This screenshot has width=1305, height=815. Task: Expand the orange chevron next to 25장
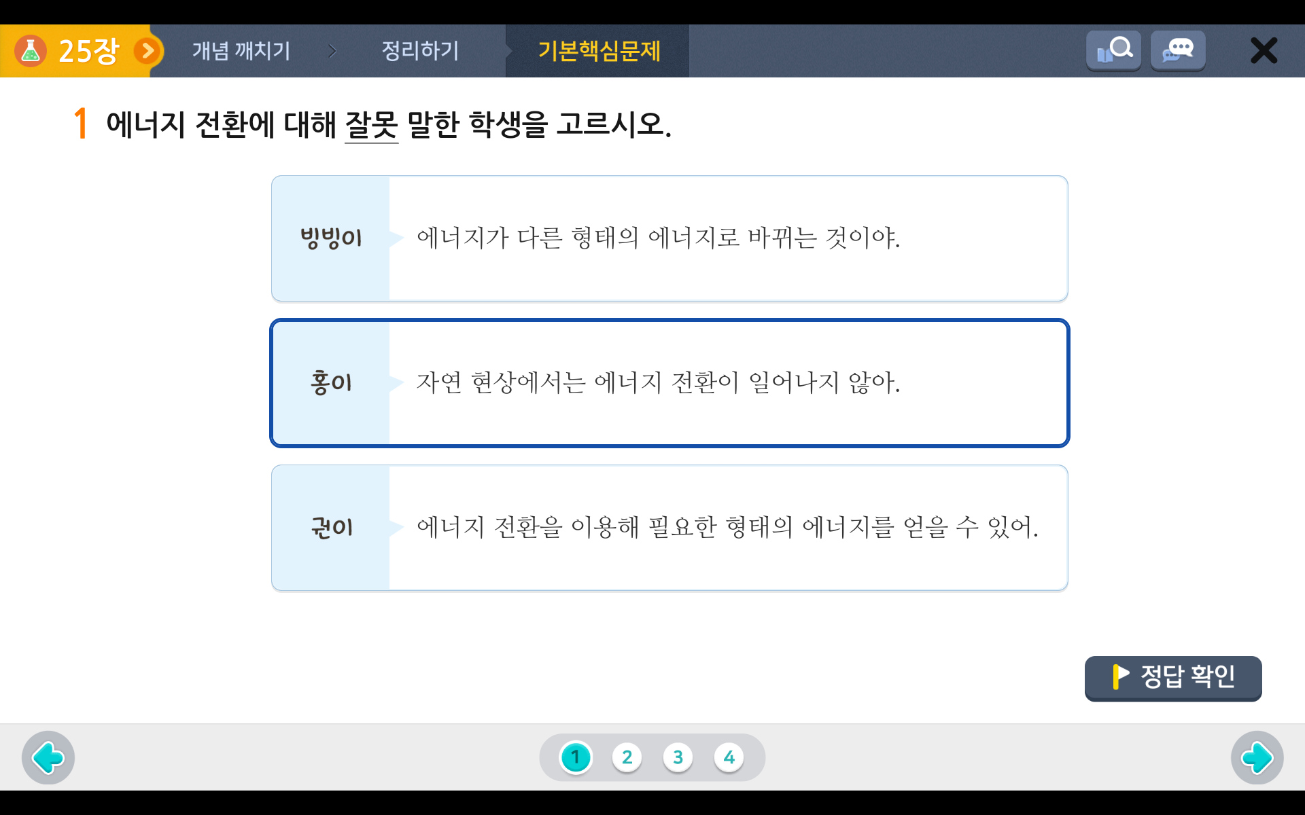pos(147,51)
